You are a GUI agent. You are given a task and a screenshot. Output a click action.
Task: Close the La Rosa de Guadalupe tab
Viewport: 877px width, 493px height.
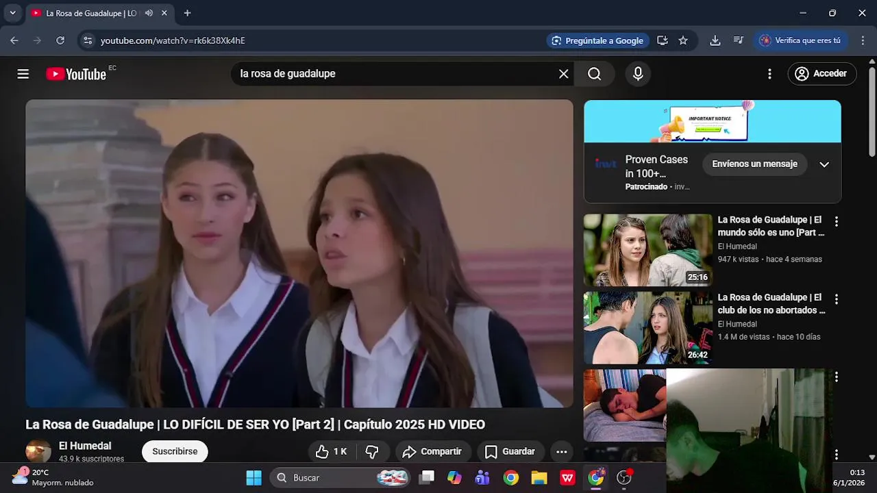(x=164, y=13)
